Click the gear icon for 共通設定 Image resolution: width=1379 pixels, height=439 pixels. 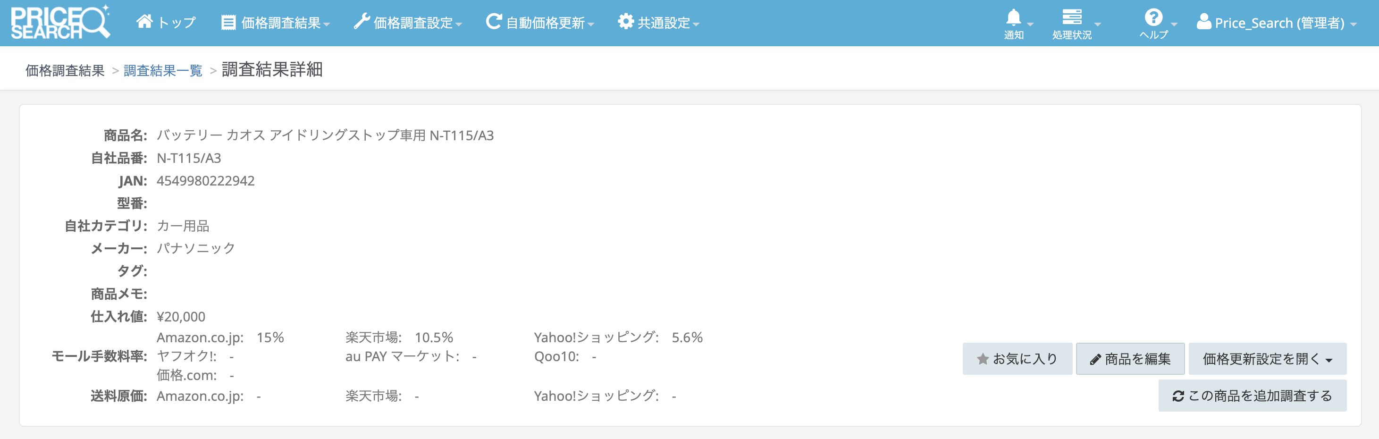[625, 22]
